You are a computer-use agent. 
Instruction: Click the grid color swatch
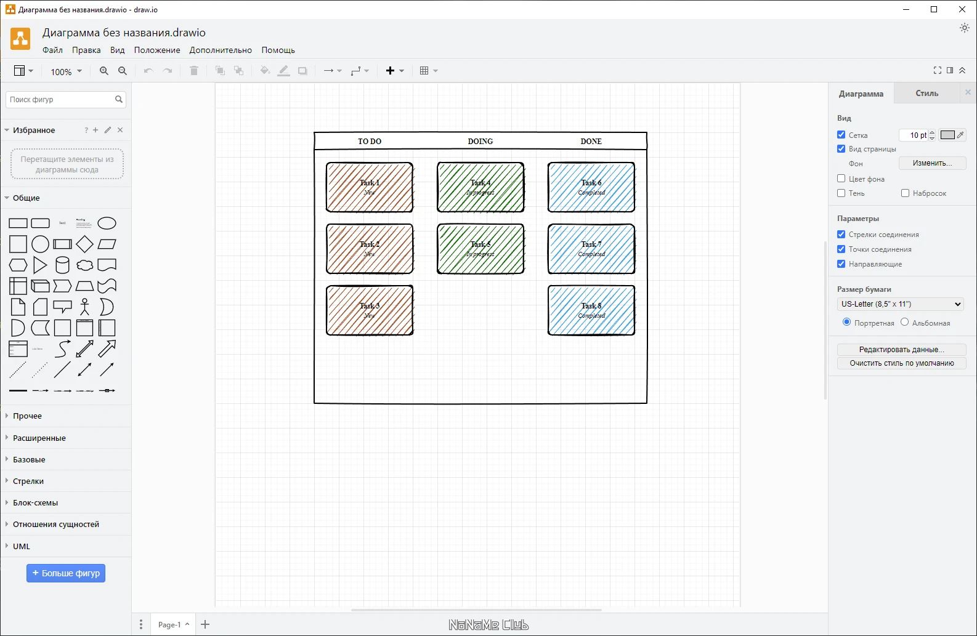point(947,135)
